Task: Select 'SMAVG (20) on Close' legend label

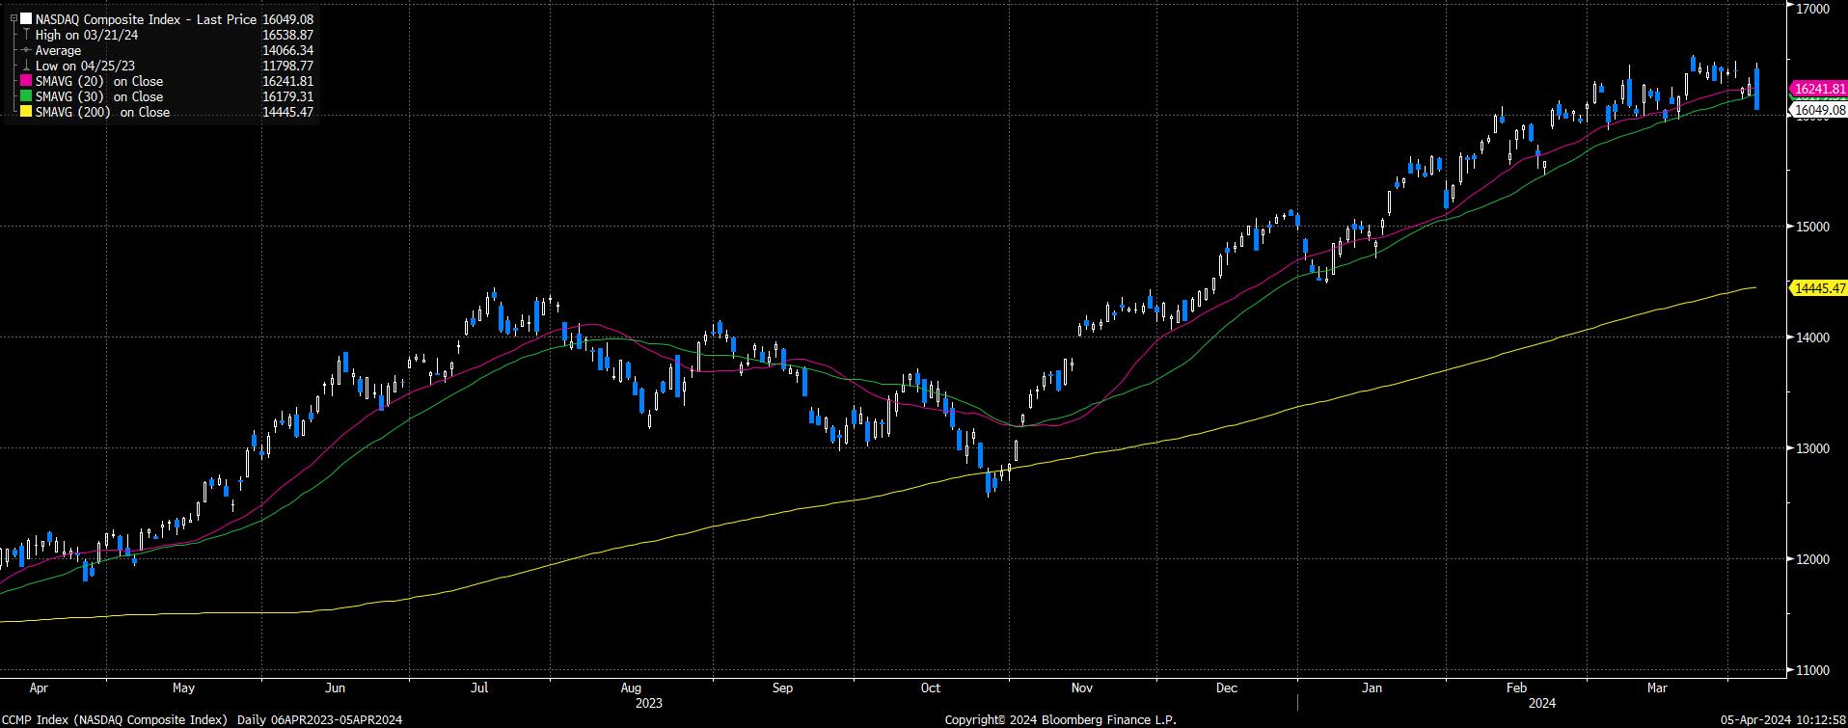Action: (99, 81)
